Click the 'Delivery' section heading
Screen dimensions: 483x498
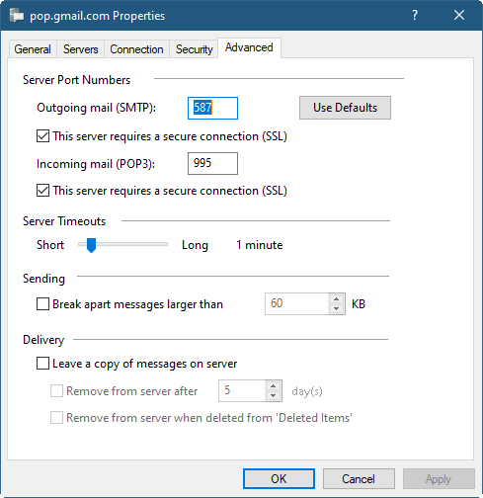(x=43, y=340)
